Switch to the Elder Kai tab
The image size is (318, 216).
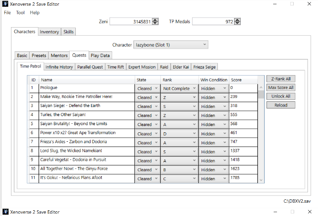(181, 67)
